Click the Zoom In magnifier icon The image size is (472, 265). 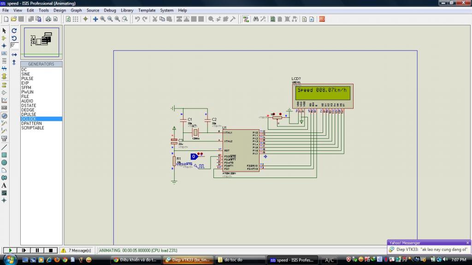pyautogui.click(x=103, y=19)
